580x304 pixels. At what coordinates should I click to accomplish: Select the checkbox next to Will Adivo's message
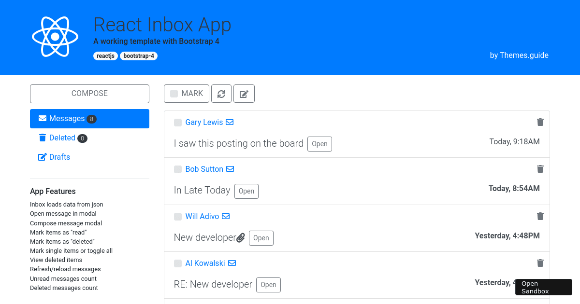click(177, 217)
